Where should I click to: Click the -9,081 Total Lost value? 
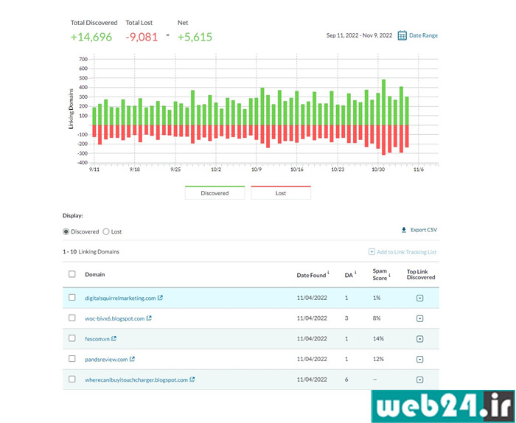point(142,37)
